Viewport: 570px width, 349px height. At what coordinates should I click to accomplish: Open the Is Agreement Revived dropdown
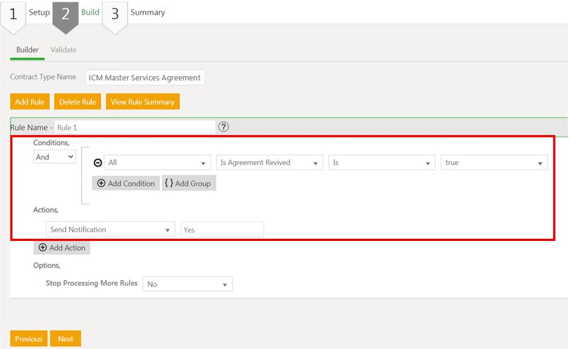[x=270, y=163]
